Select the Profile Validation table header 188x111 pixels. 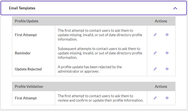pos(29,86)
